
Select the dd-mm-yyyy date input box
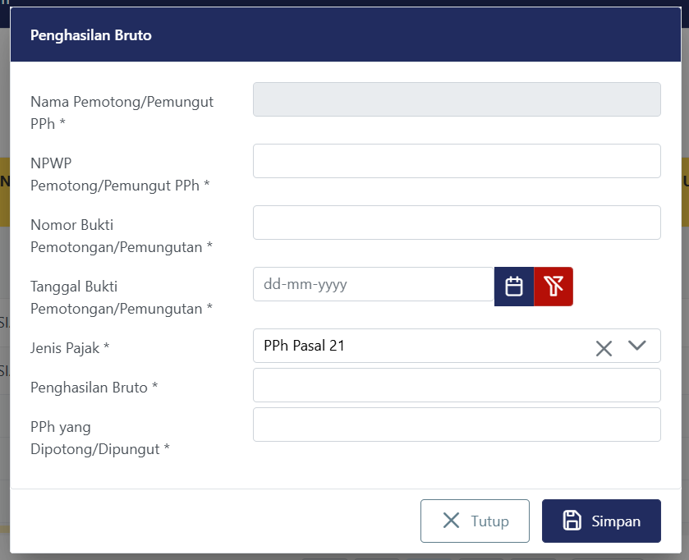pyautogui.click(x=373, y=284)
